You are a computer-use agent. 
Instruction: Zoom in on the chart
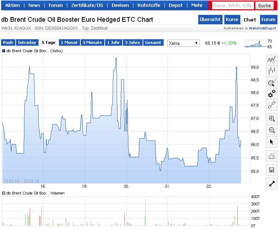(271, 119)
